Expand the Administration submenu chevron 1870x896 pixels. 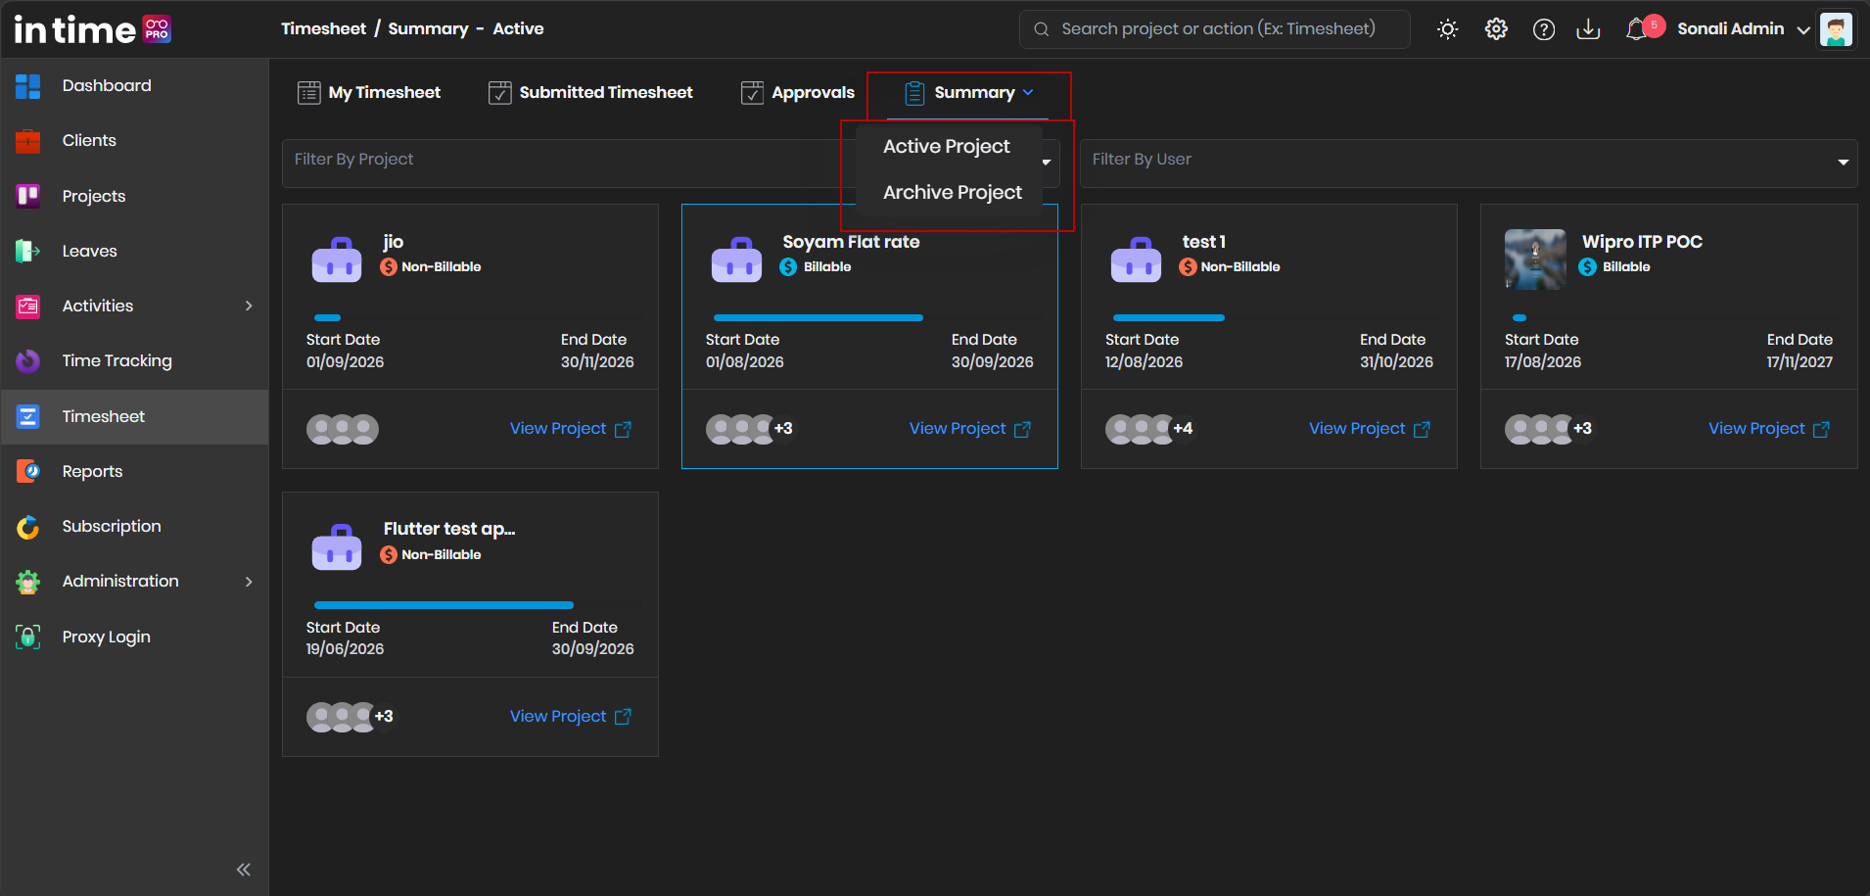[249, 582]
